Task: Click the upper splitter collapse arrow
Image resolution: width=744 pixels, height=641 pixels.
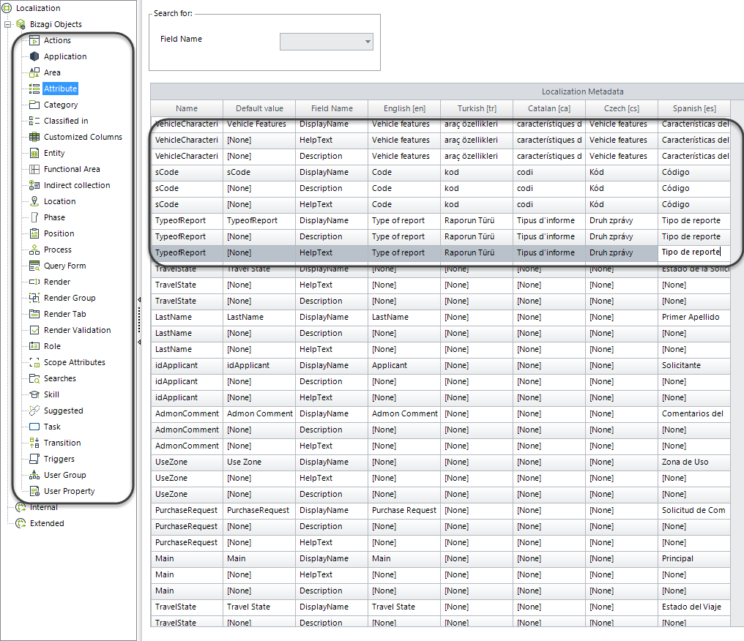Action: point(139,299)
